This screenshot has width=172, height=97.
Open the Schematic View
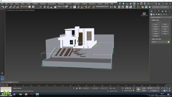pos(134,7)
